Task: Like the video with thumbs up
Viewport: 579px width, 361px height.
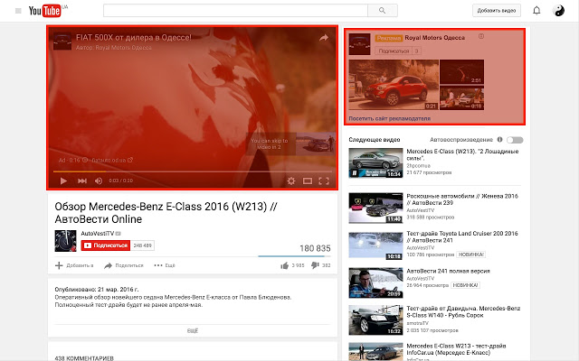Action: click(x=284, y=265)
